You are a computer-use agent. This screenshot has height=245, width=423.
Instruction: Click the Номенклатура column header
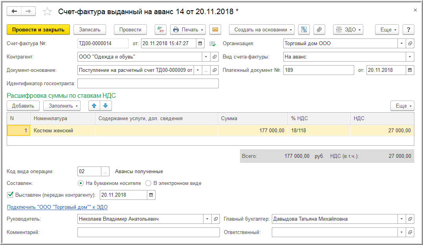click(x=62, y=119)
